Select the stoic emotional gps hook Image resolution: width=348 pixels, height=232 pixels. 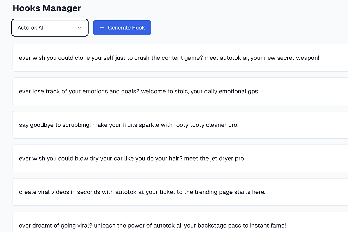point(180,91)
